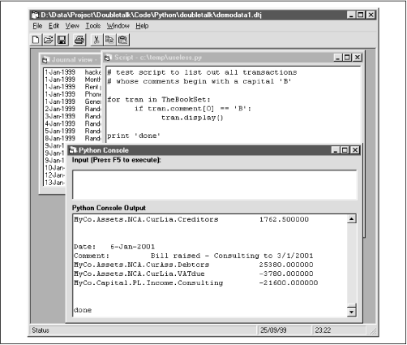Click the Python Console input box

(215, 185)
